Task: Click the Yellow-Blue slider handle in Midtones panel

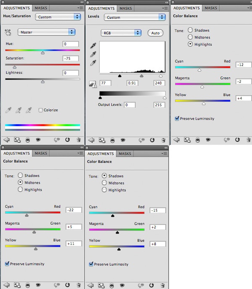Action: [36, 249]
